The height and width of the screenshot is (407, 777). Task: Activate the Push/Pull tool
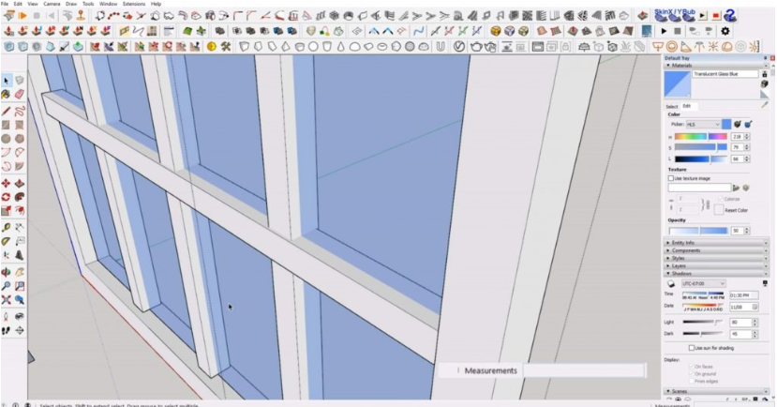20,184
